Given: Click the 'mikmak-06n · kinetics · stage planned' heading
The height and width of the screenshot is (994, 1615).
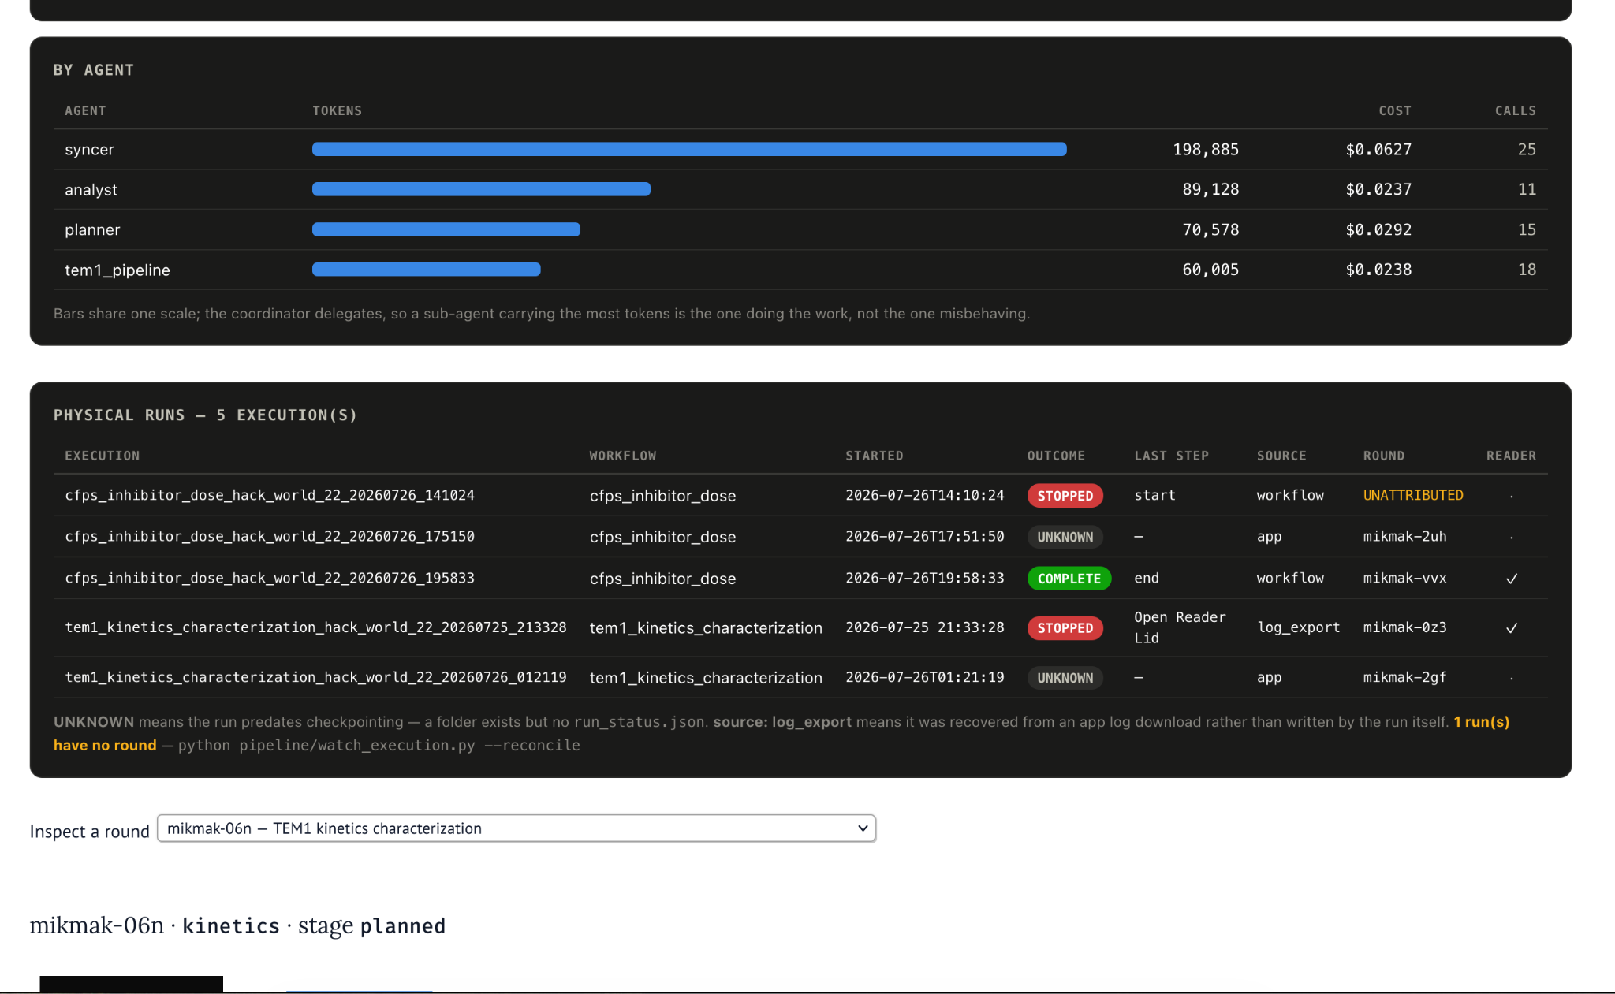Looking at the screenshot, I should tap(237, 925).
